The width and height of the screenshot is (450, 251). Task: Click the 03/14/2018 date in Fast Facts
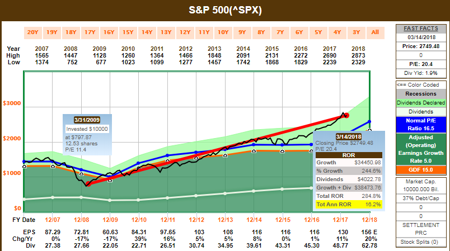tap(421, 37)
